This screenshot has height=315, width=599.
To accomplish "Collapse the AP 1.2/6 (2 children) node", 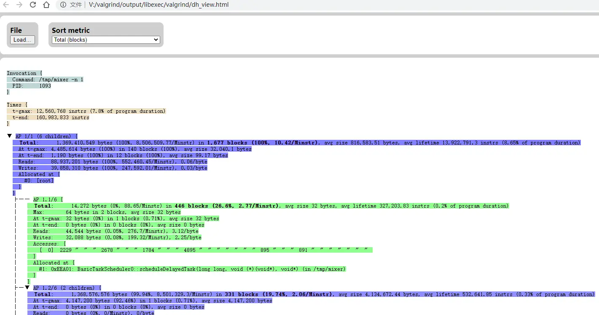I will [x=27, y=288].
